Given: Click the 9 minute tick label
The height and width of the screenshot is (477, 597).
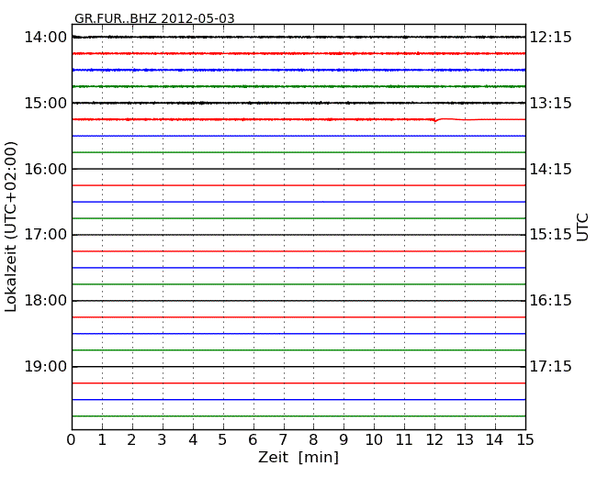Looking at the screenshot, I should [x=344, y=440].
